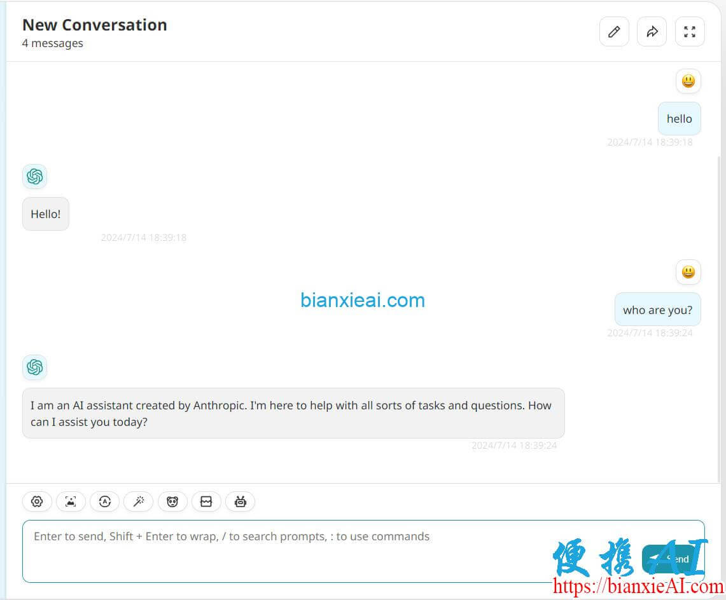This screenshot has width=726, height=600.
Task: Open chat settings gear icon above input
Action: pyautogui.click(x=37, y=501)
